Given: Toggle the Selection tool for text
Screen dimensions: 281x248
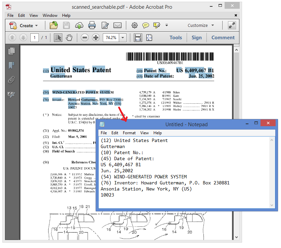Looking at the screenshot, I should click(x=58, y=38).
